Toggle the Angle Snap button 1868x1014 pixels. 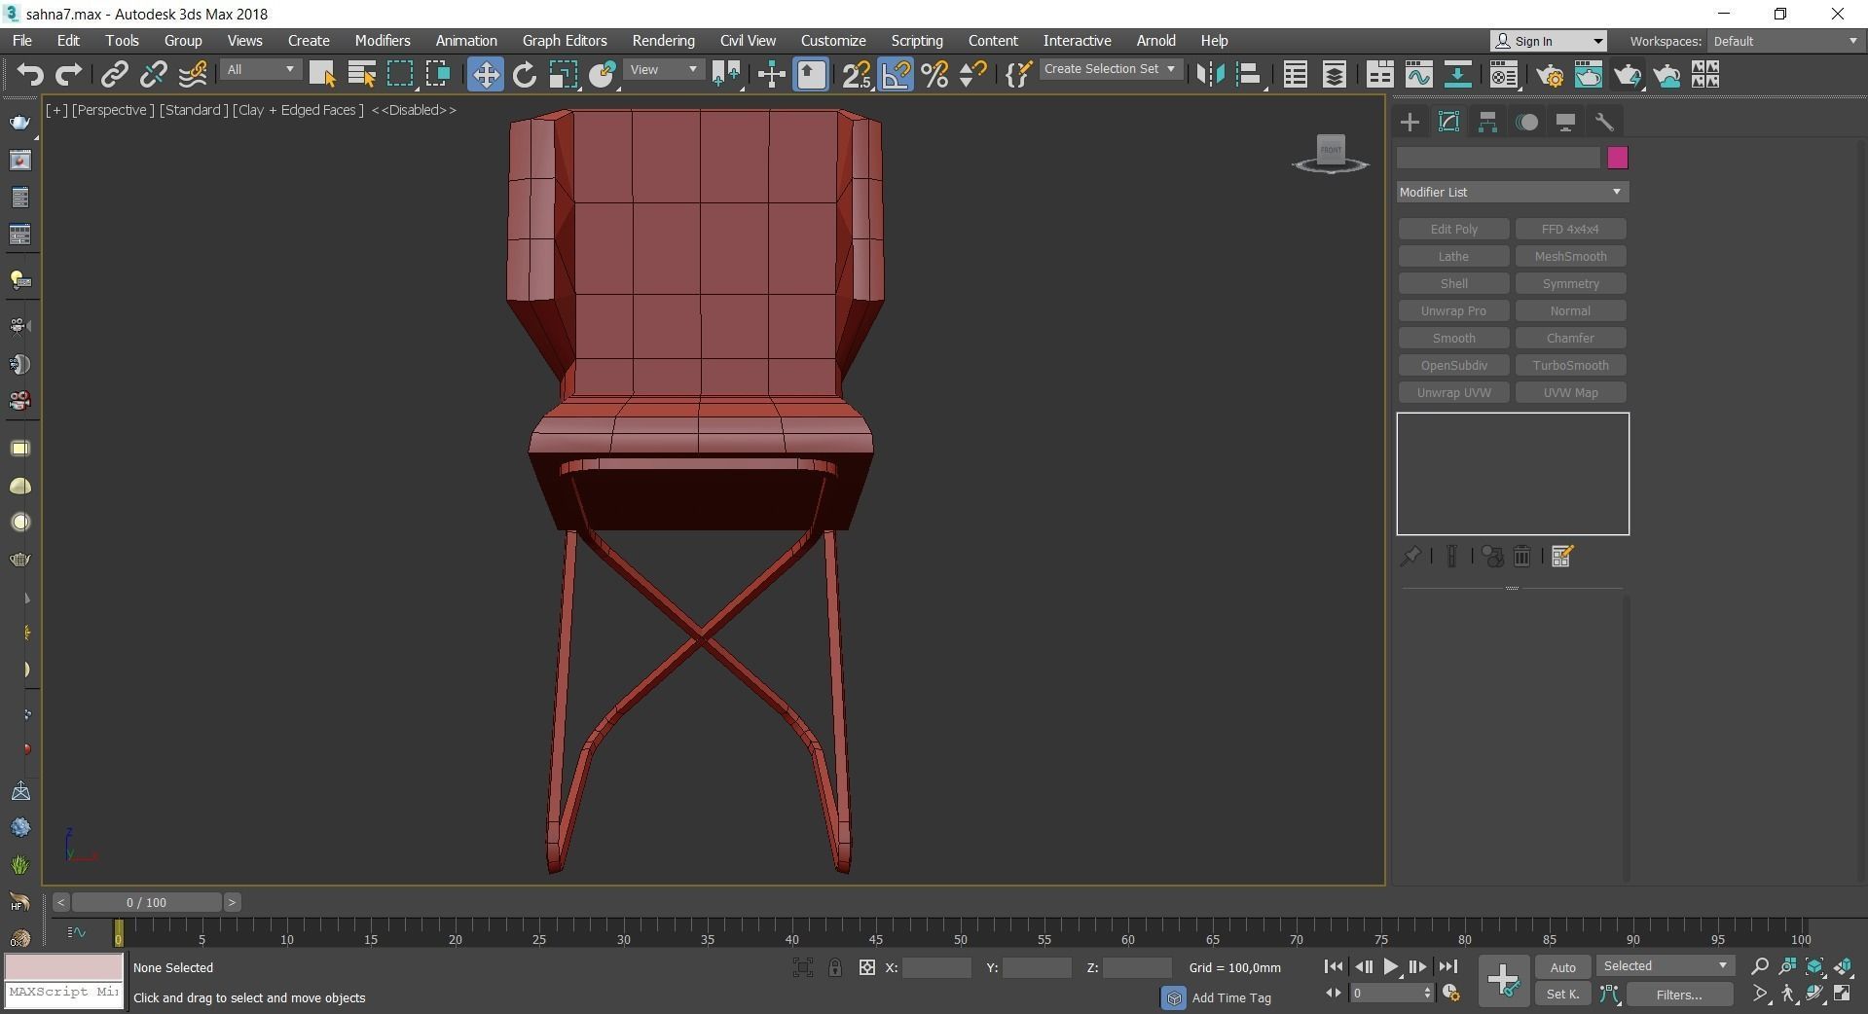[897, 75]
